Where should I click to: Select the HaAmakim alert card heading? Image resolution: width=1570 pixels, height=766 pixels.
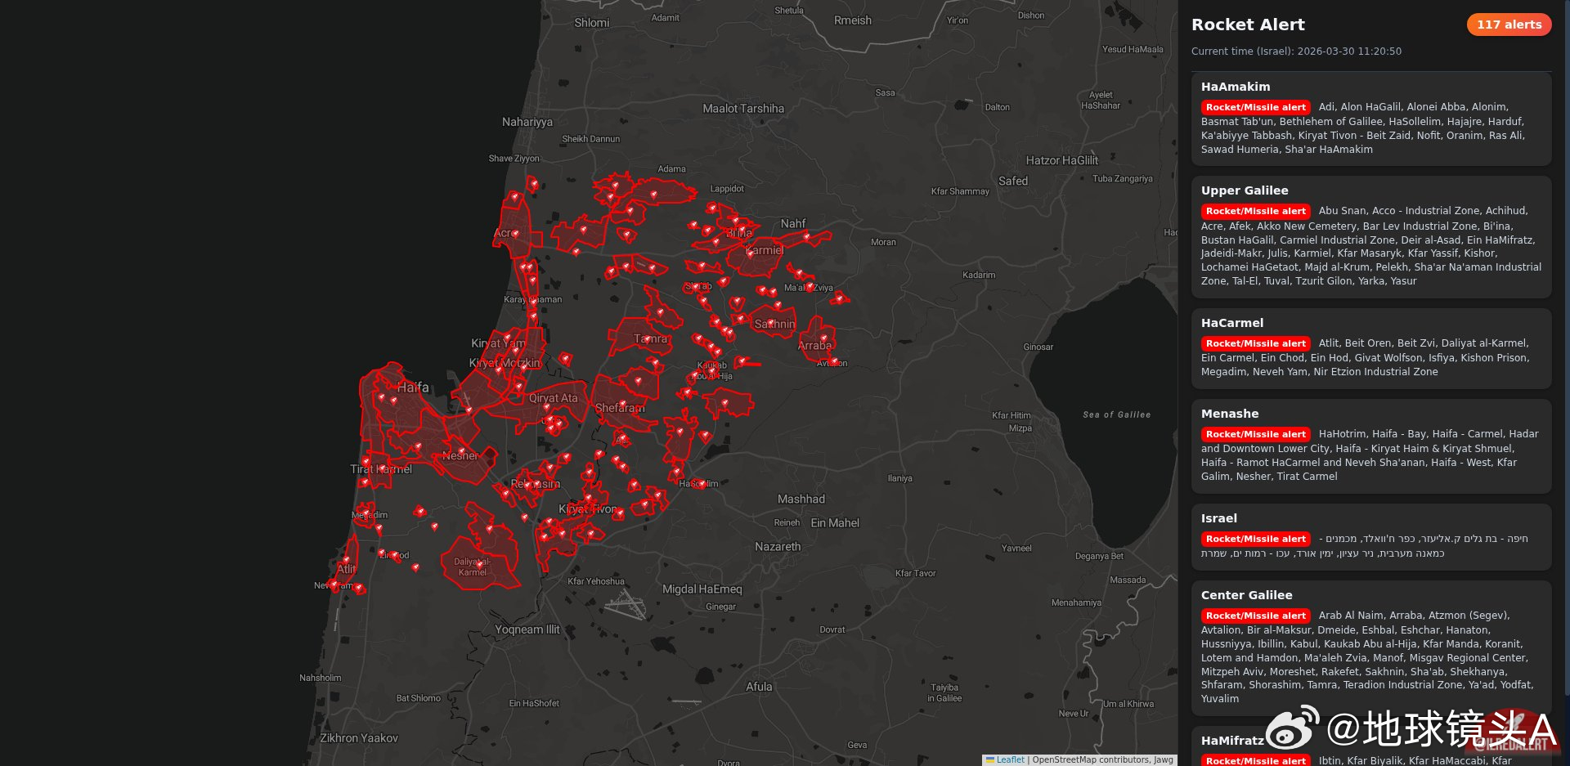pyautogui.click(x=1236, y=87)
